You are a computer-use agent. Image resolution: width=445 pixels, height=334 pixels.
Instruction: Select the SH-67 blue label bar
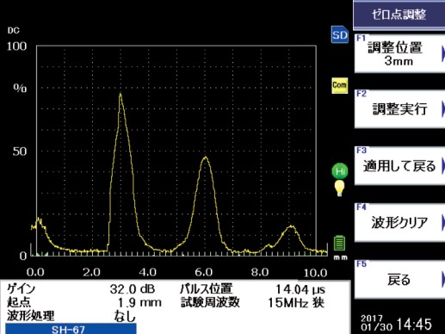point(71,329)
